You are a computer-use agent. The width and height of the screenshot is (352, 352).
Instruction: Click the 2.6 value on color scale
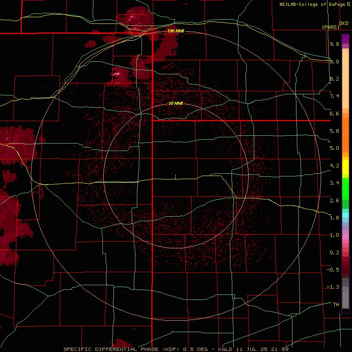(x=334, y=201)
